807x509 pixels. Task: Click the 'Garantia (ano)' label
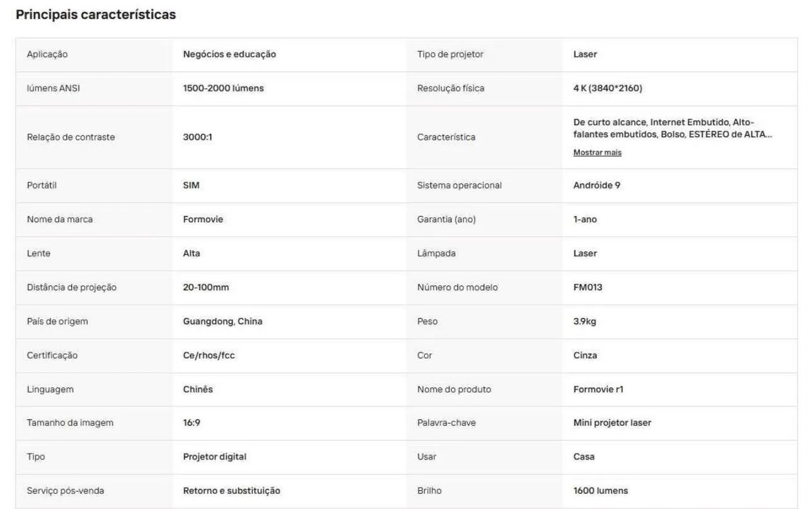[446, 219]
